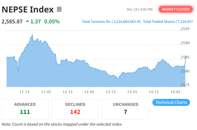Click the Dec 24 3:00 PM timestamp
The image size is (197, 130).
pyautogui.click(x=140, y=9)
